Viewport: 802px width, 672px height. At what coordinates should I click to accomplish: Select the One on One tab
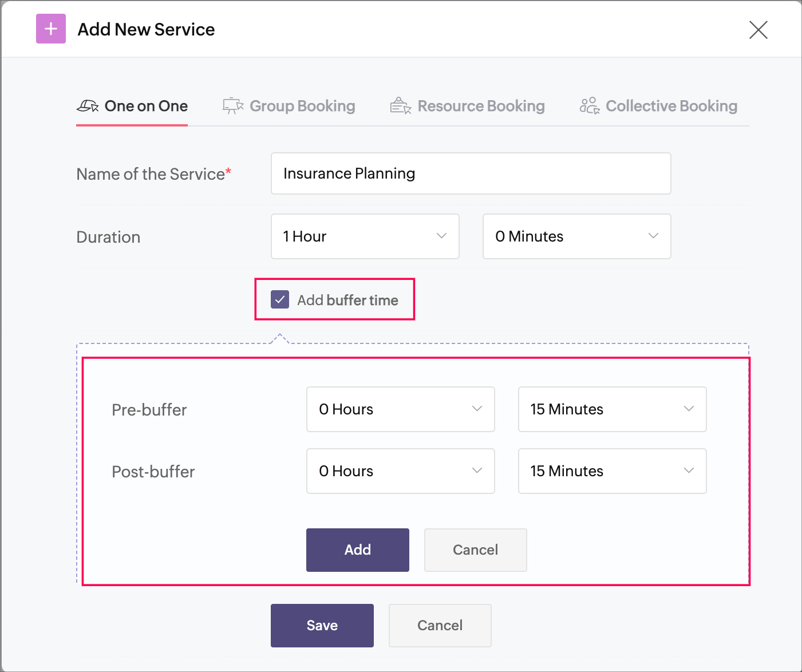[x=132, y=106]
